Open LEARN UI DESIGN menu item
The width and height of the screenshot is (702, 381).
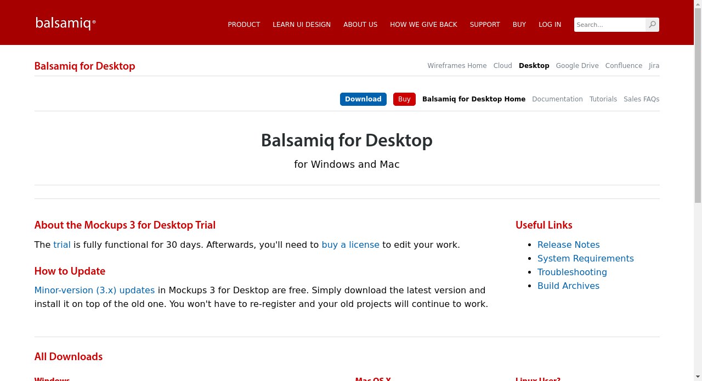[x=302, y=25]
